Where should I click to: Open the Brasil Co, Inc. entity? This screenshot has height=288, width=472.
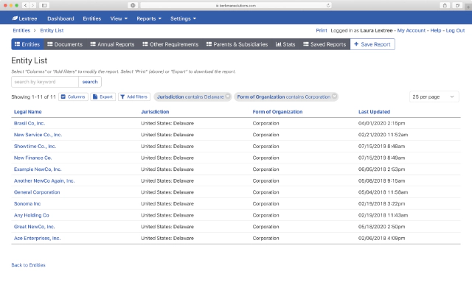click(x=29, y=123)
